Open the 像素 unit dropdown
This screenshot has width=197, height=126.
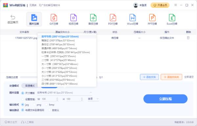tap(93, 99)
